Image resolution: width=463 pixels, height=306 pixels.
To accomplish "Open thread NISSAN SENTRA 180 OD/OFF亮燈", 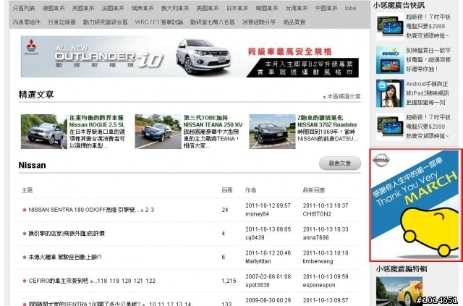I will tap(84, 210).
